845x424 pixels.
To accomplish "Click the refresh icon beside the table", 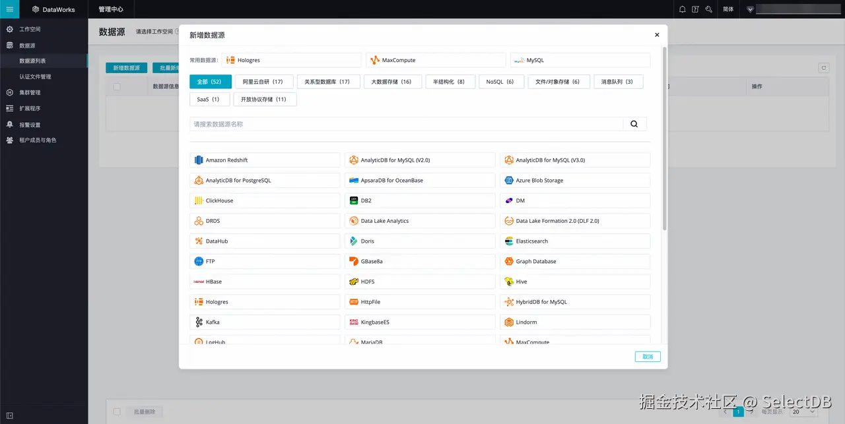I will (x=823, y=67).
